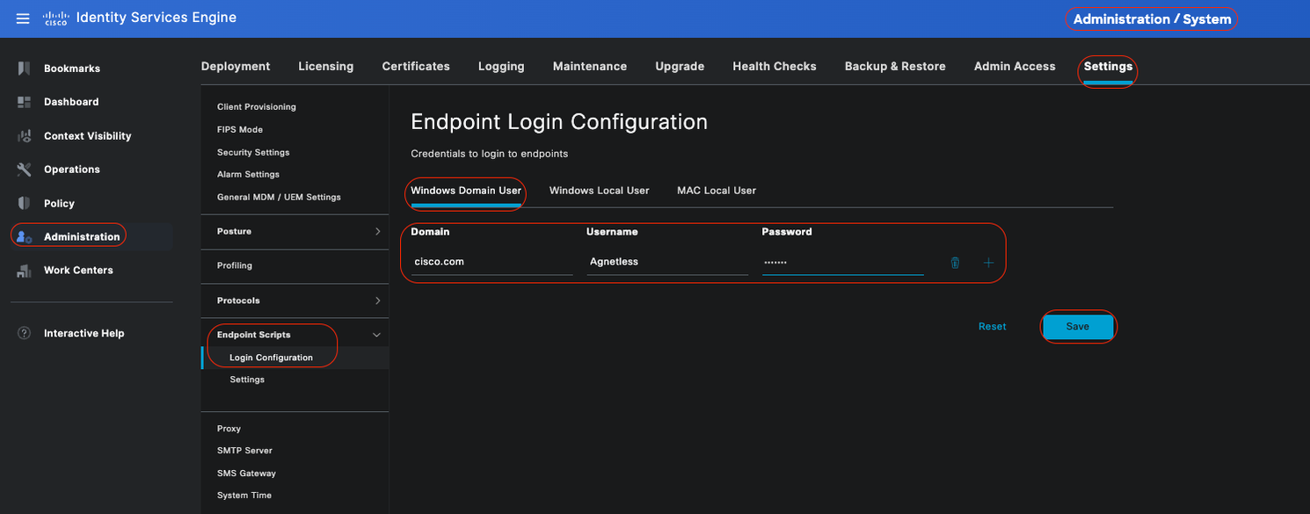1310x514 pixels.
Task: Switch to MAC Local User tab
Action: tap(717, 191)
